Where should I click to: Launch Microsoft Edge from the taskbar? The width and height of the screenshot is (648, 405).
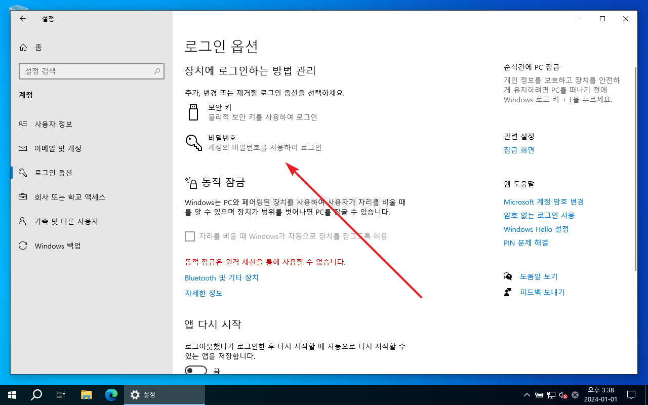(111, 394)
